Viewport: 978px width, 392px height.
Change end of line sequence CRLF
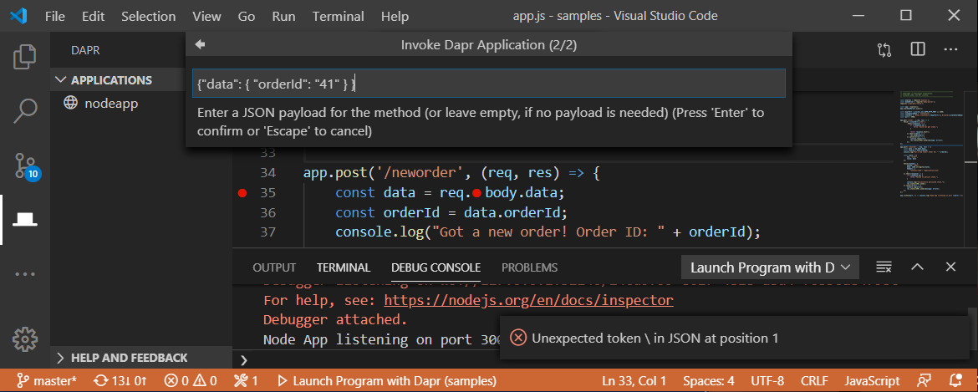coord(815,381)
